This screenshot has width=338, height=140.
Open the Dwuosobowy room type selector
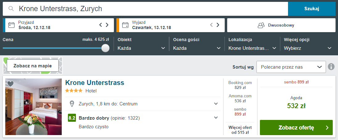coord(281,25)
